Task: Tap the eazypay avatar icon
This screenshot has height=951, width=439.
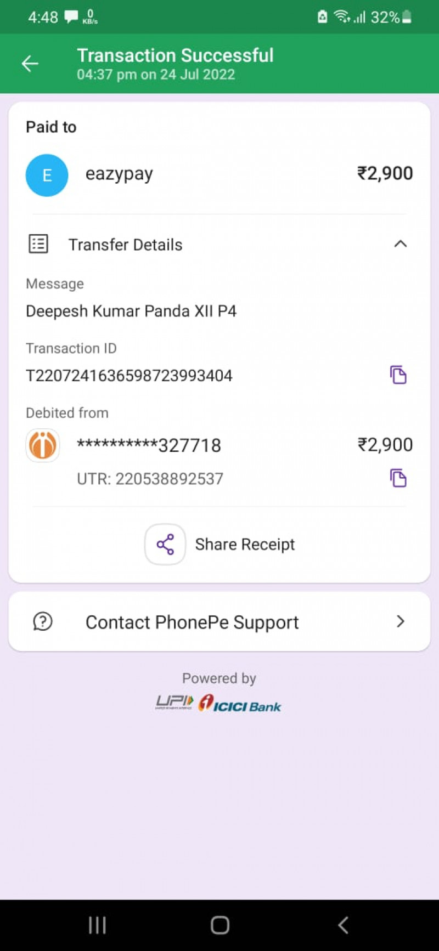Action: pos(47,175)
